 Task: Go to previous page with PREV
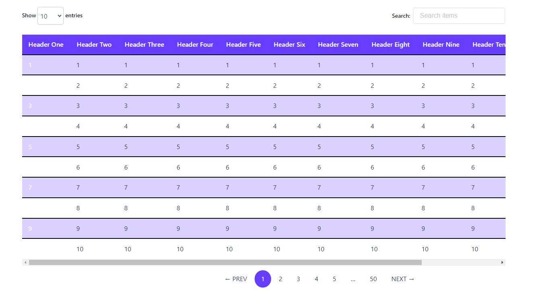236,279
